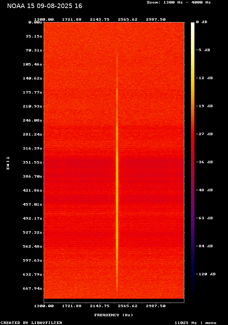Select the '140.62s' time label
Screen dimensions: 228x325
[x=33, y=78]
